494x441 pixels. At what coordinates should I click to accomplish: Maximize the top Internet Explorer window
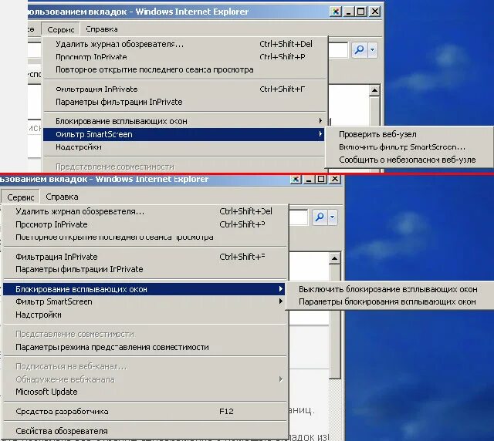pos(361,12)
